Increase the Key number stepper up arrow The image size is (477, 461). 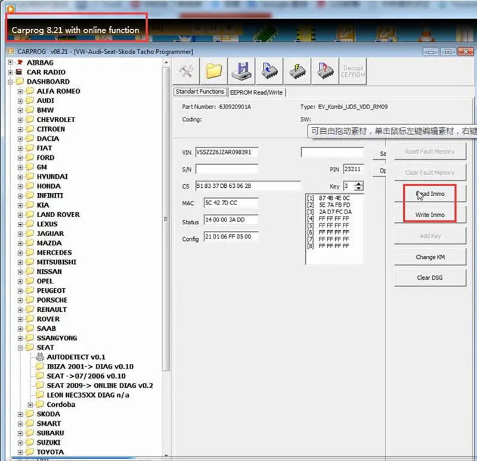coord(359,184)
